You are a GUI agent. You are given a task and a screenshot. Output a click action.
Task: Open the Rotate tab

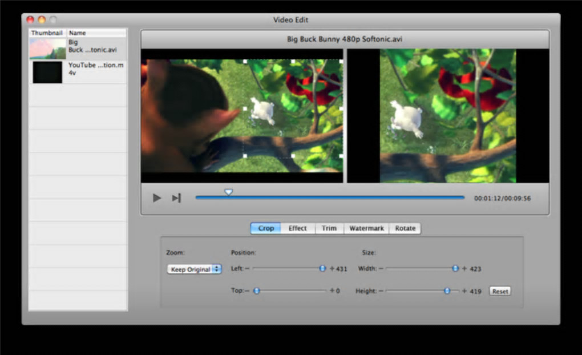[405, 228]
